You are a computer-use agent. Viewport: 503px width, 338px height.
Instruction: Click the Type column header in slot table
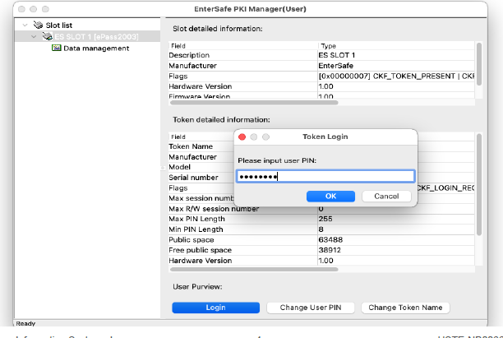(329, 46)
